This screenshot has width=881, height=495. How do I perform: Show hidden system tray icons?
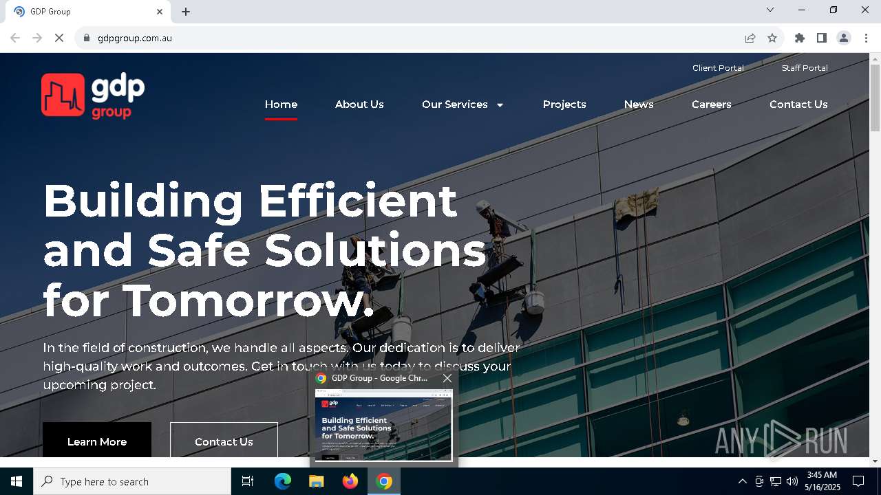742,481
